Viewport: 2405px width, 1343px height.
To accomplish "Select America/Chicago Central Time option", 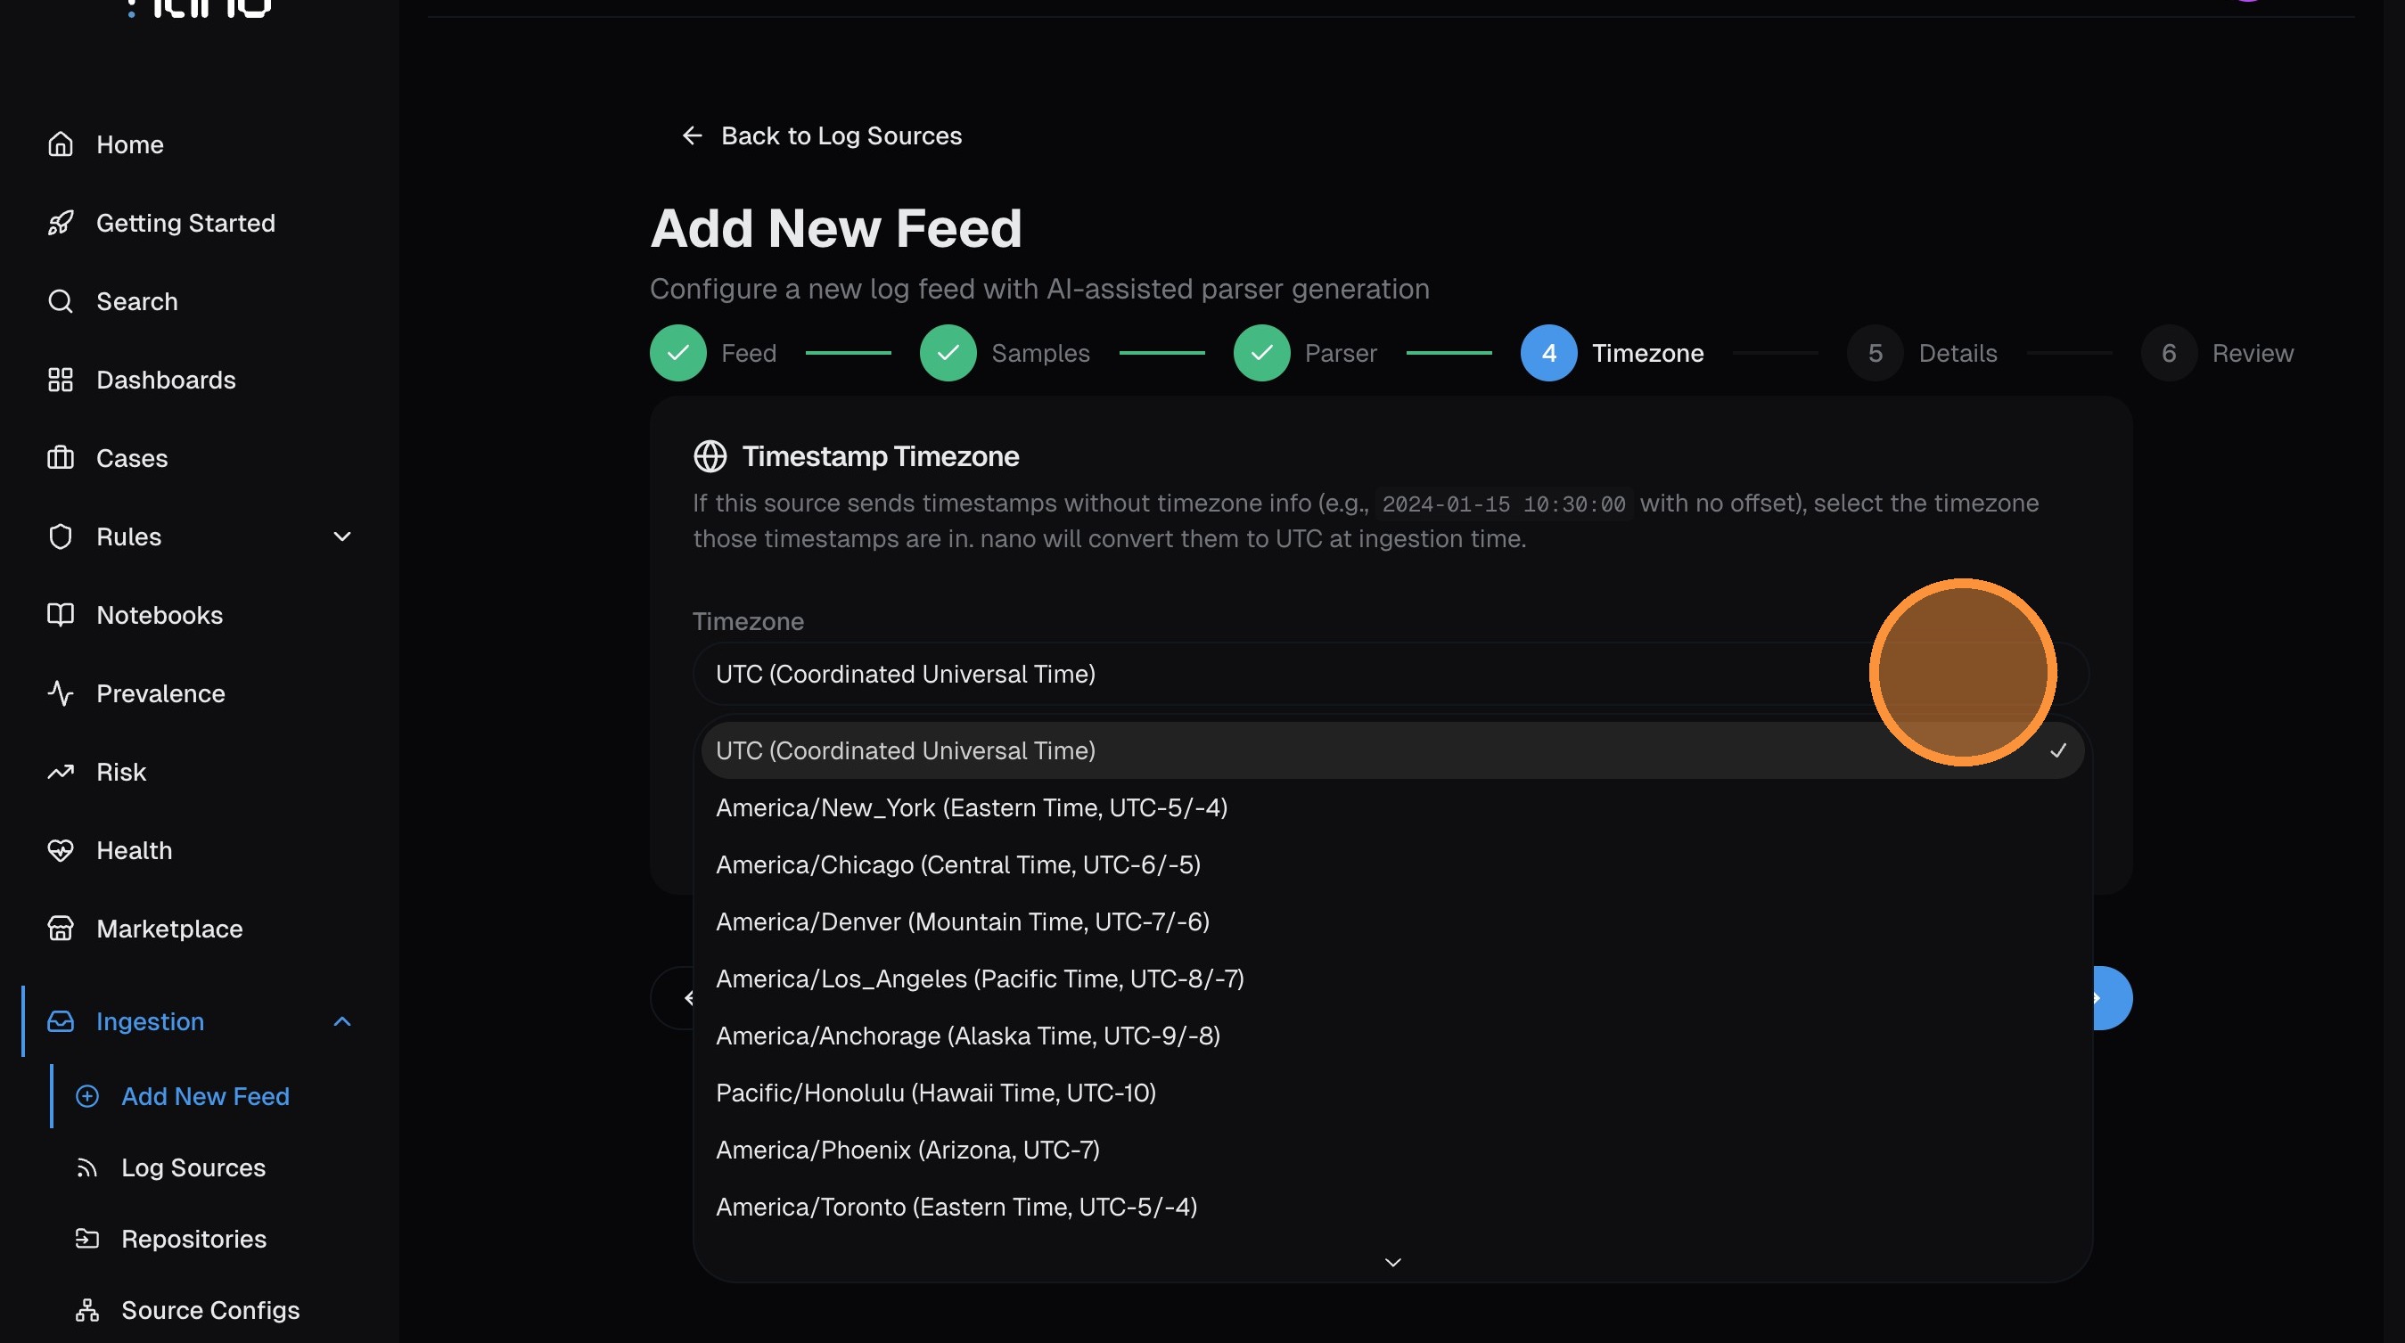I will pos(958,864).
